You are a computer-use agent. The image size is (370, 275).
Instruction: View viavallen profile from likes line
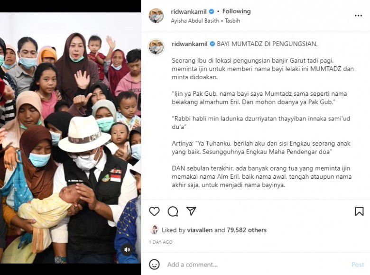[200, 230]
